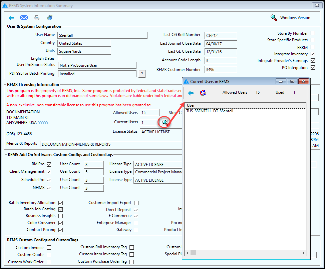Click the Country field United States
This screenshot has width=325, height=269.
tap(84, 43)
